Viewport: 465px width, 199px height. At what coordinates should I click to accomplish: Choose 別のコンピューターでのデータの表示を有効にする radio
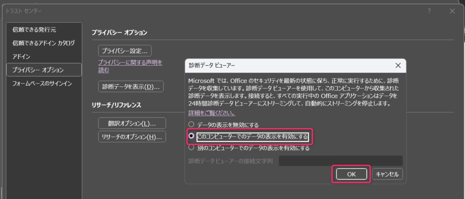249,148
